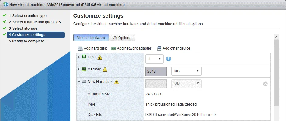Click the Memory warning triangle icon
This screenshot has width=286, height=121.
click(105, 70)
